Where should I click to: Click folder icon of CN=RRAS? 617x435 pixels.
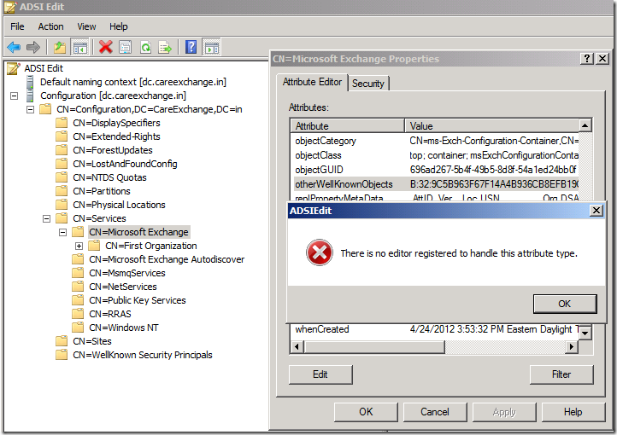[x=78, y=314]
